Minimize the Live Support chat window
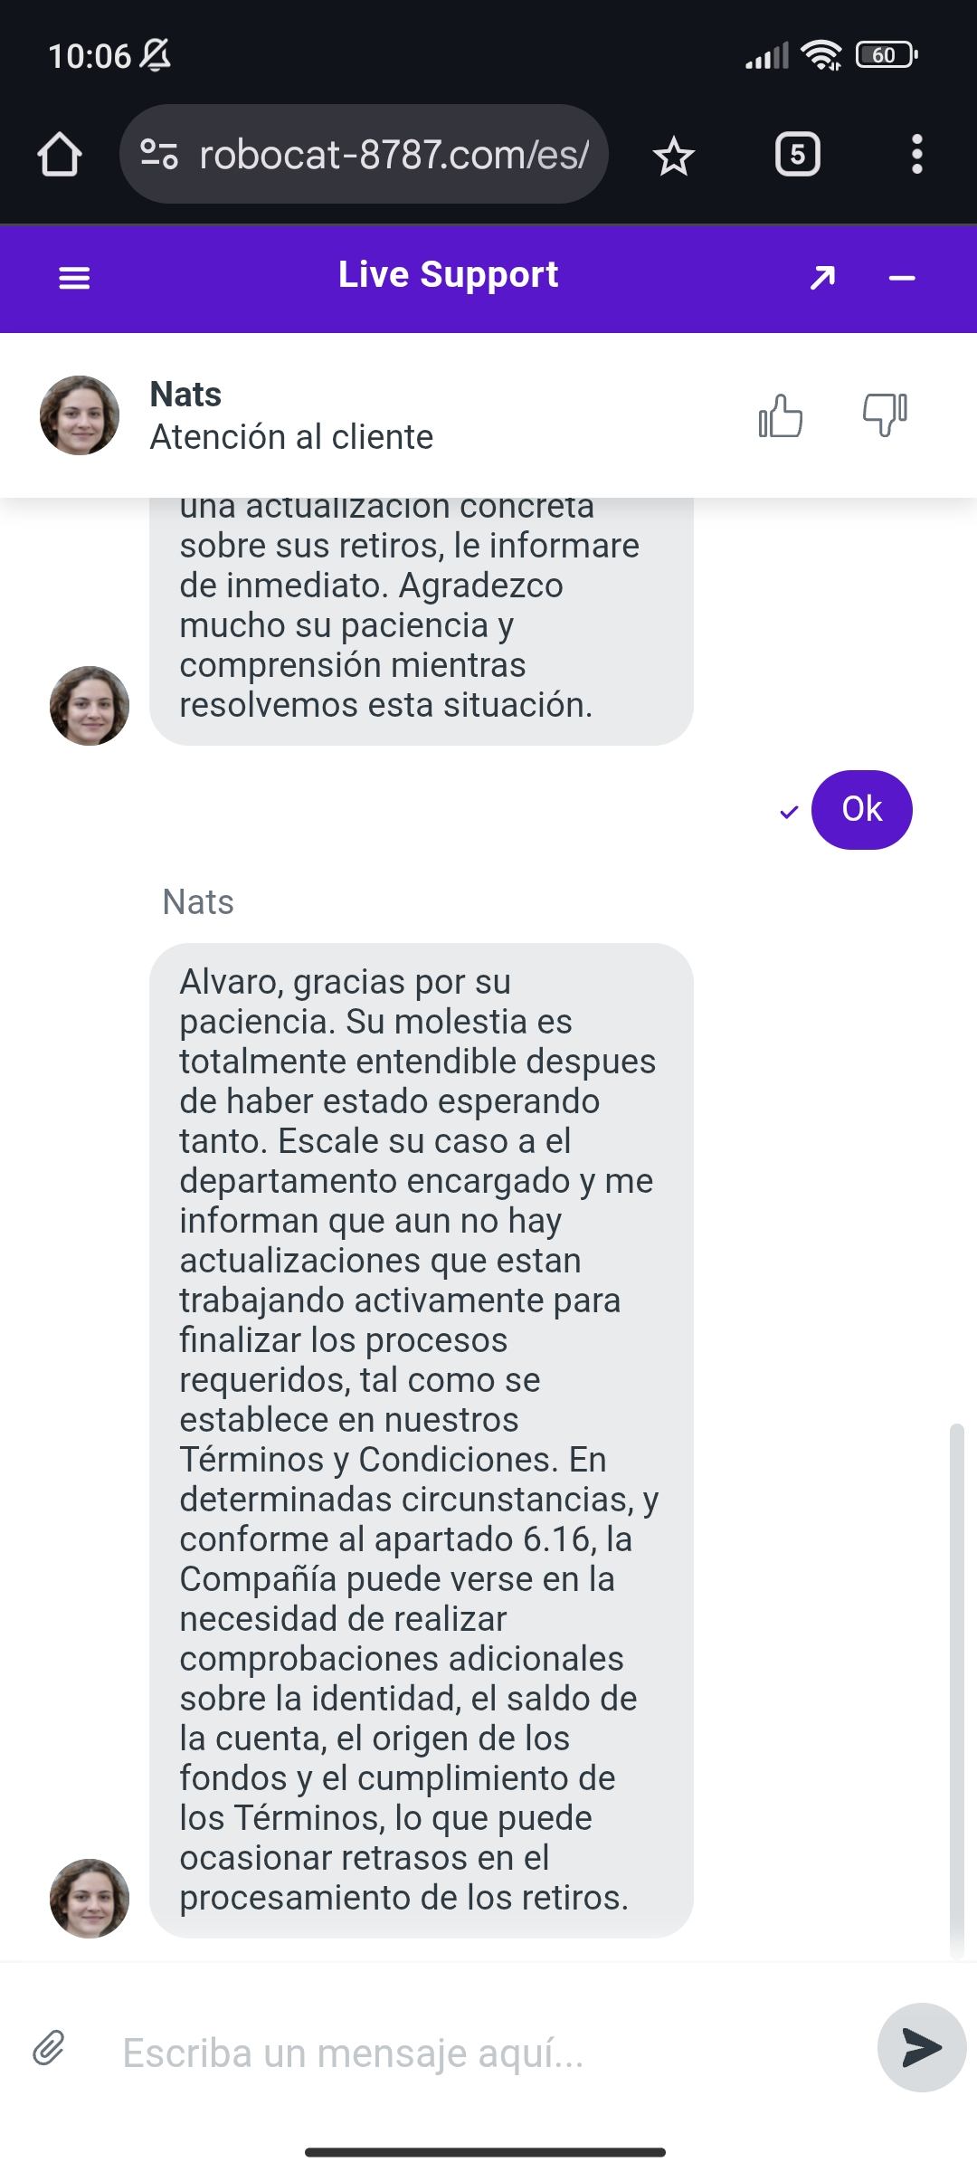 (x=902, y=278)
